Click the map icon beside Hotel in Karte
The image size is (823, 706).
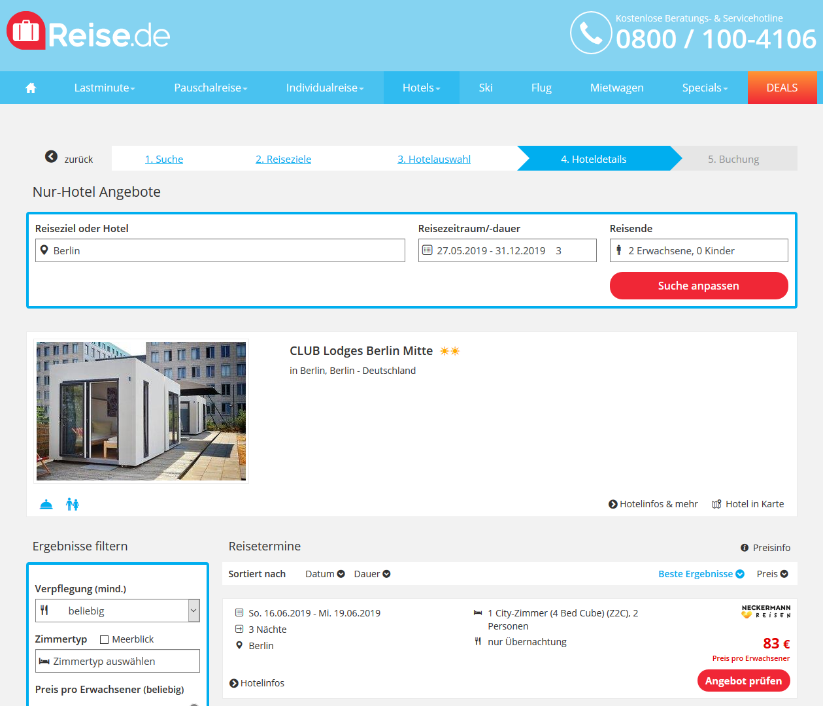coord(716,504)
